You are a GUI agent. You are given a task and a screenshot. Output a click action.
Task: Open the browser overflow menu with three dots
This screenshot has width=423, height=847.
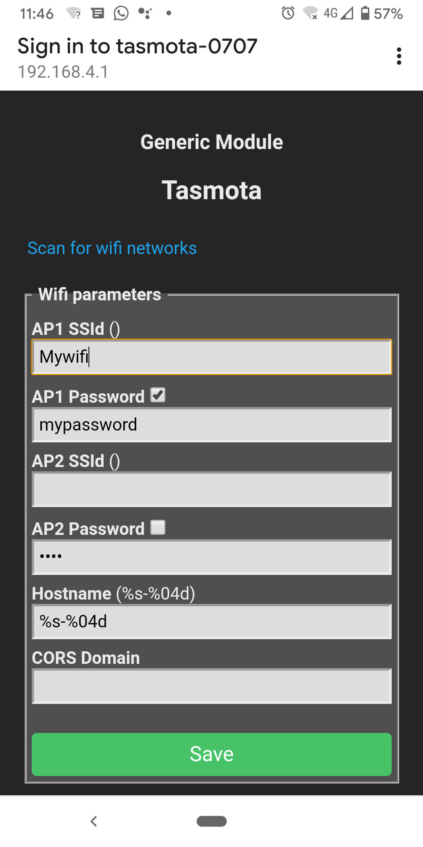(x=399, y=56)
